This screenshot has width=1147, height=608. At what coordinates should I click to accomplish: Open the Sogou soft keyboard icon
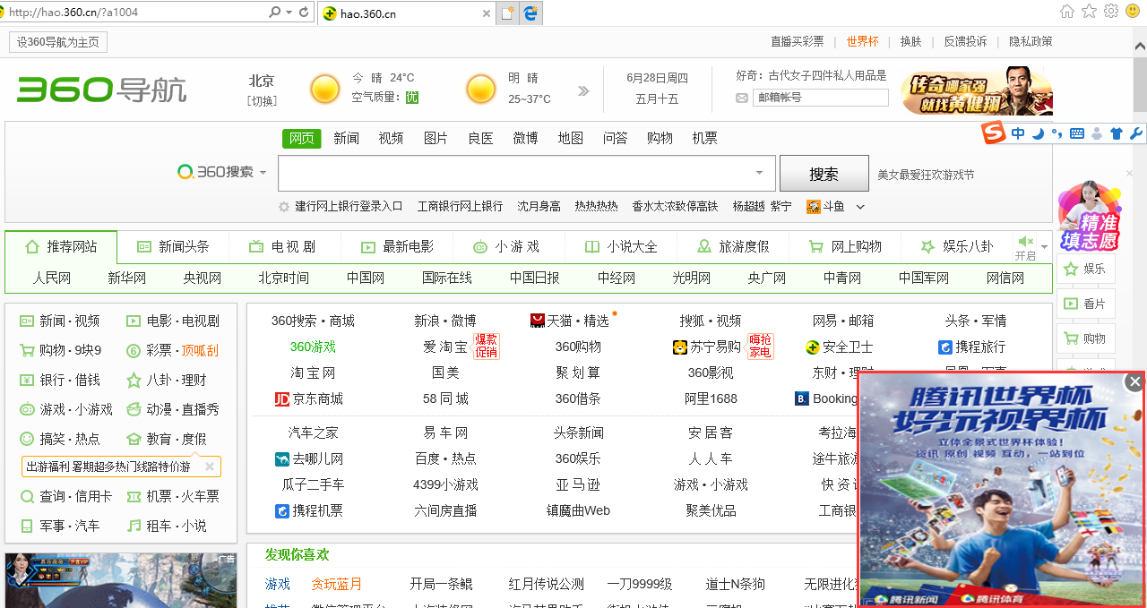pos(1077,133)
